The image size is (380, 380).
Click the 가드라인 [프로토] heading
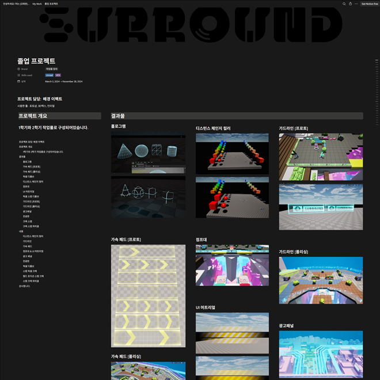pos(294,128)
